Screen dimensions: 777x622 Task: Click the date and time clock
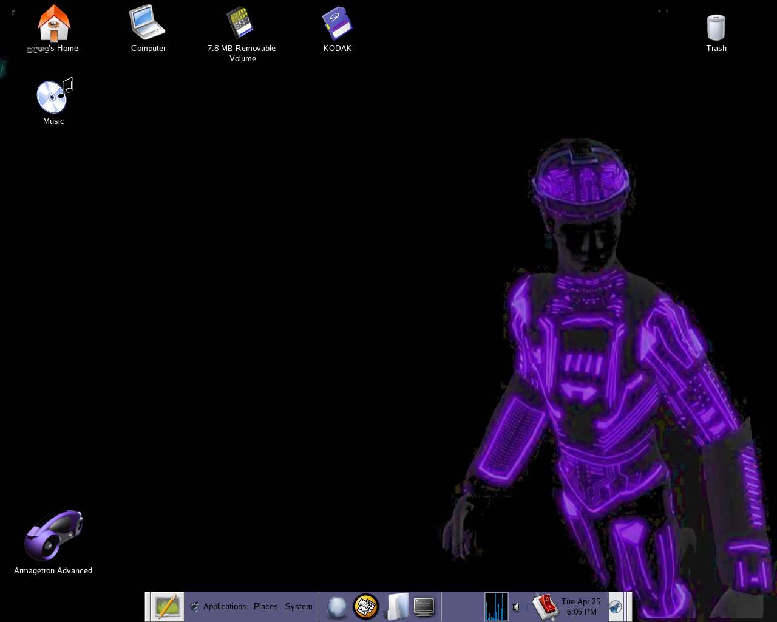(581, 607)
